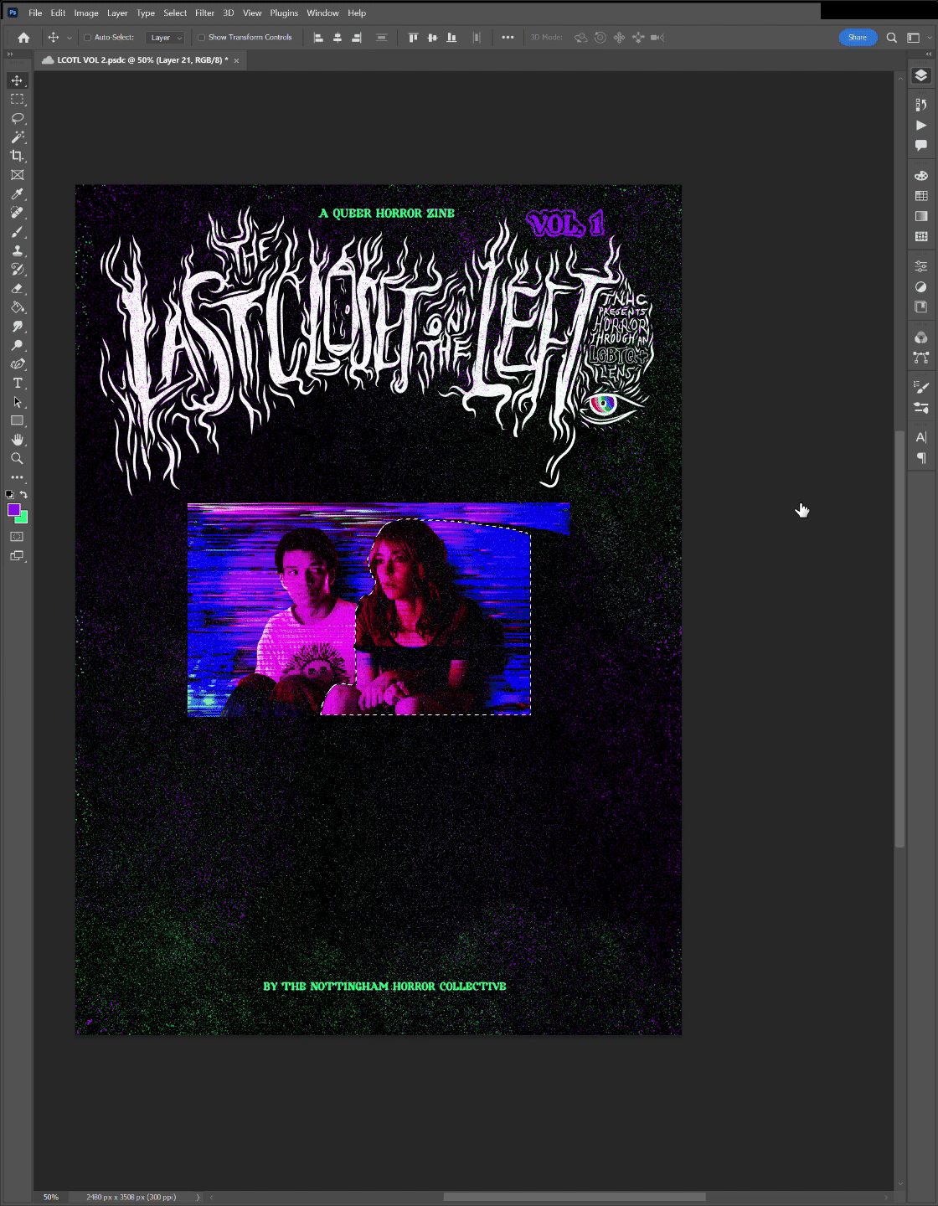Change the screen mode button
Screen dimensions: 938x1206
click(x=17, y=556)
